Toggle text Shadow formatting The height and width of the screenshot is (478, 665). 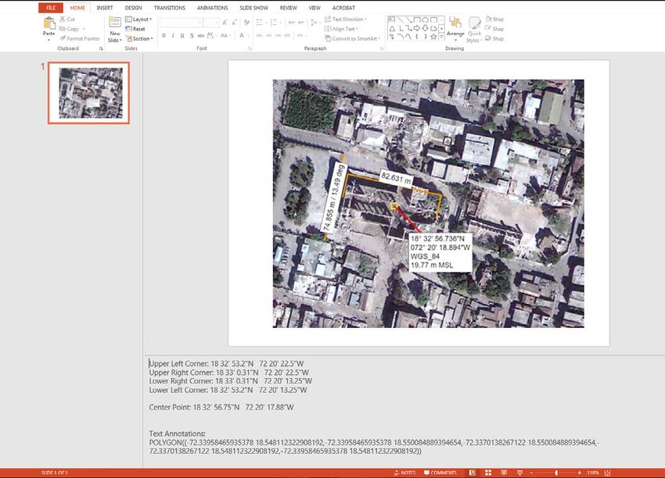192,36
